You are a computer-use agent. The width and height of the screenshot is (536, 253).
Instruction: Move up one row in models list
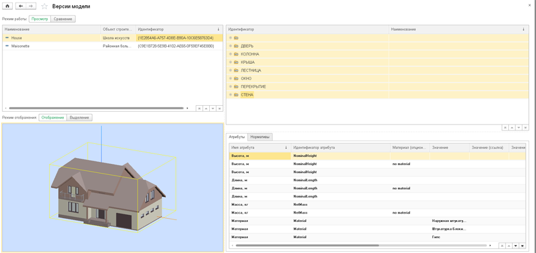(206, 108)
